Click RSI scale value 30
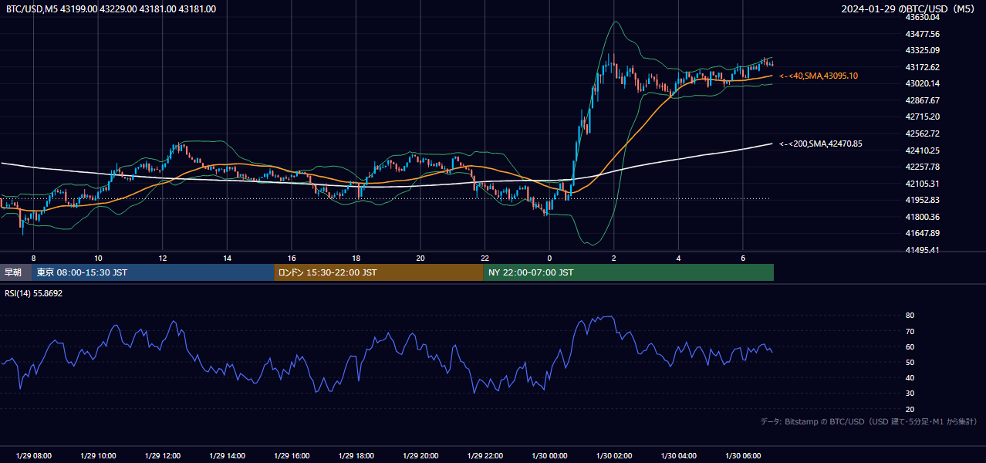This screenshot has width=986, height=463. coord(910,394)
